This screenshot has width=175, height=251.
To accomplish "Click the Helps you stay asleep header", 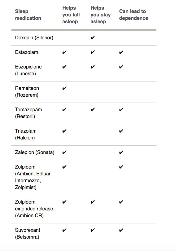I will pyautogui.click(x=100, y=15).
